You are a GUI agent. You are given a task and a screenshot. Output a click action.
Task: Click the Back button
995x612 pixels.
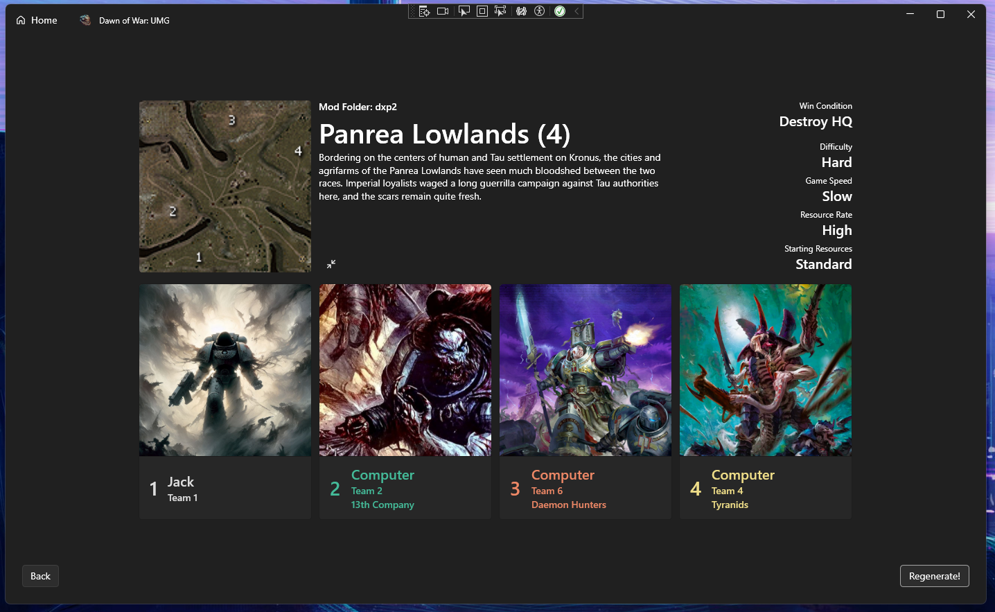[40, 576]
